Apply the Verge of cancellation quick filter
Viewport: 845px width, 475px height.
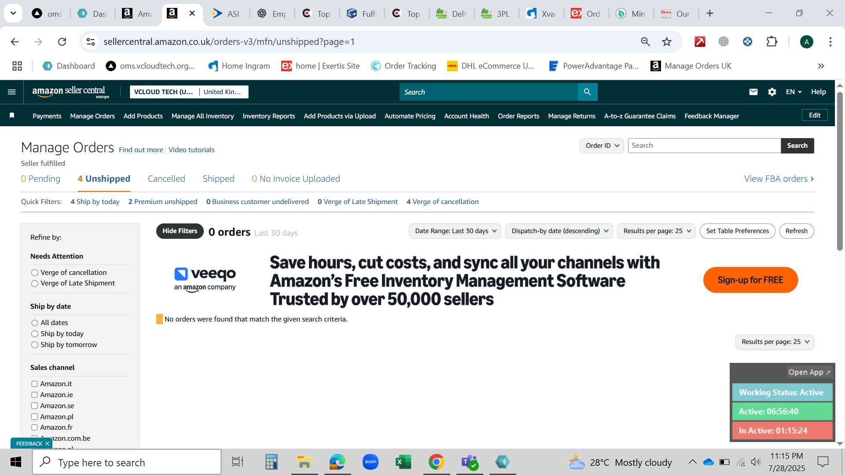tap(442, 202)
